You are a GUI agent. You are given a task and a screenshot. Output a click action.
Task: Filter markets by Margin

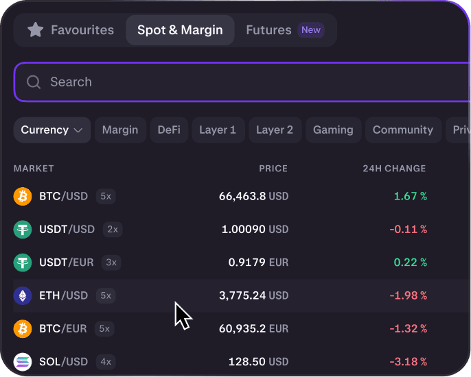pos(120,130)
